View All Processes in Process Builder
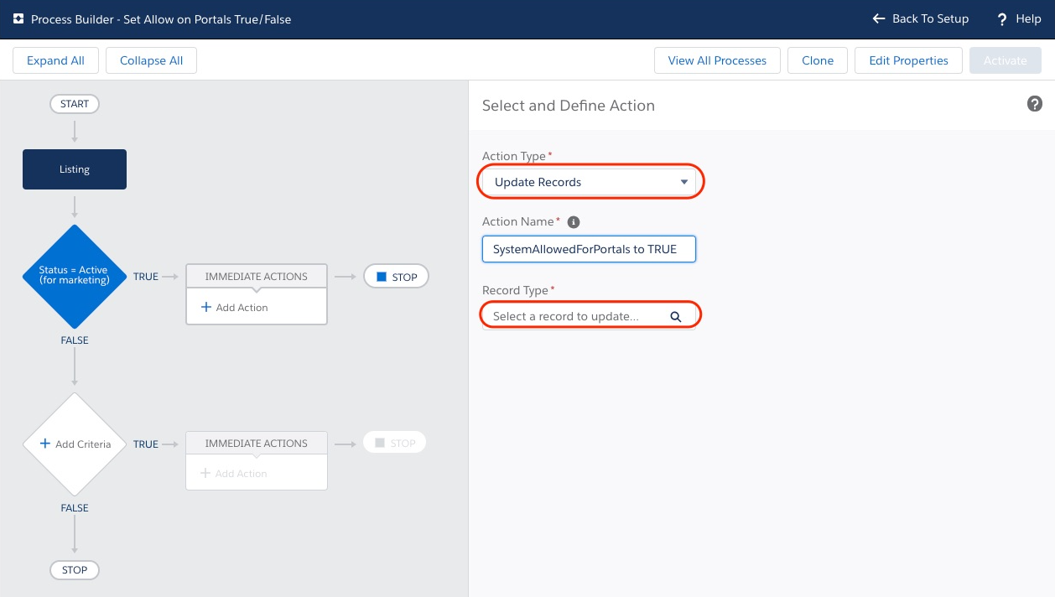This screenshot has height=597, width=1055. 717,60
